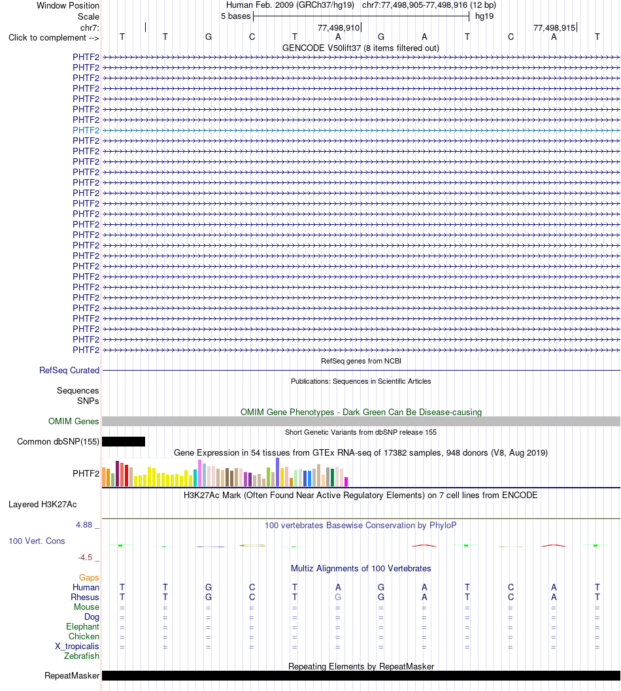Click the 'SNPs' track label

(88, 401)
